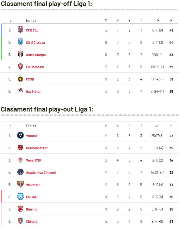
Task: Click the Voluntari shield logo
Action: [x=20, y=184]
